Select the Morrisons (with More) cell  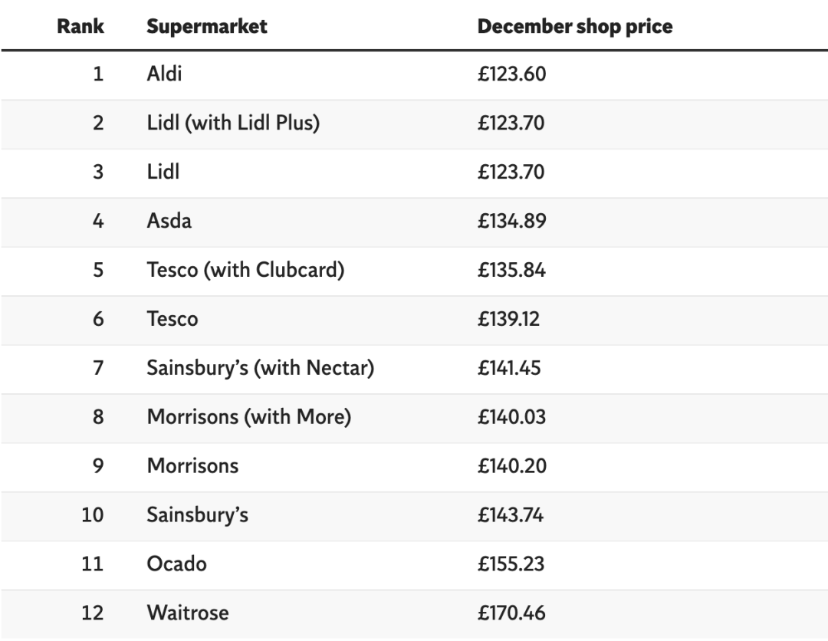249,417
